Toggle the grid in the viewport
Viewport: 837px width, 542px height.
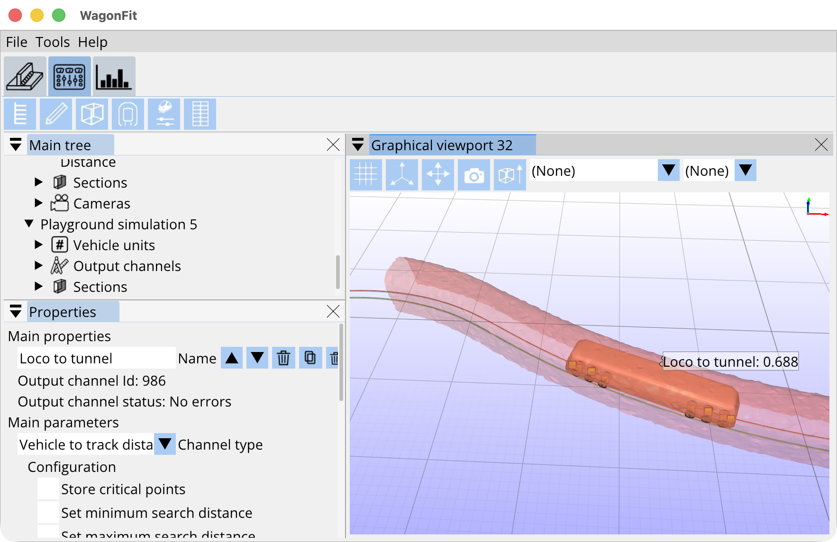click(366, 175)
